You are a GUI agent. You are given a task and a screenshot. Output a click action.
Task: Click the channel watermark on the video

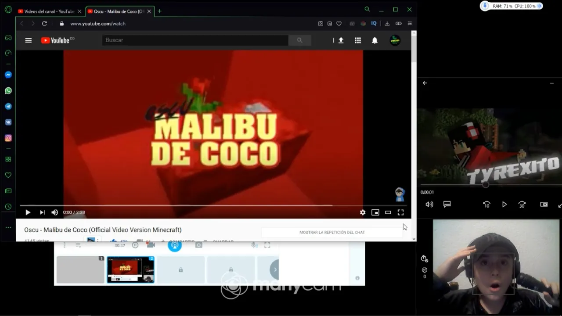[x=400, y=194]
